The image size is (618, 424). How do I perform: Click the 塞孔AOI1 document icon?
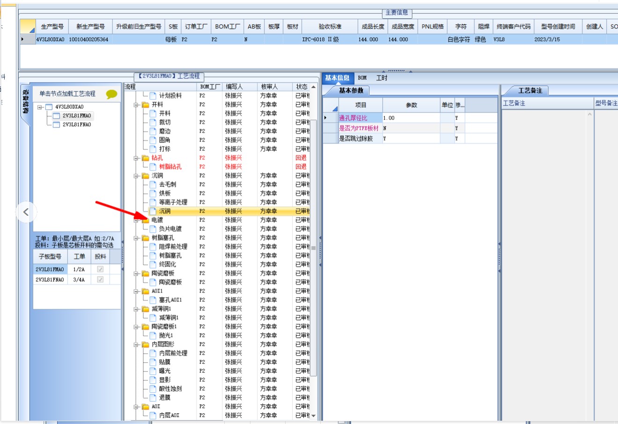[153, 300]
